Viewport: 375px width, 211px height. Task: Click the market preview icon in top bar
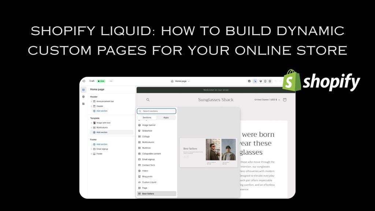pyautogui.click(x=249, y=81)
